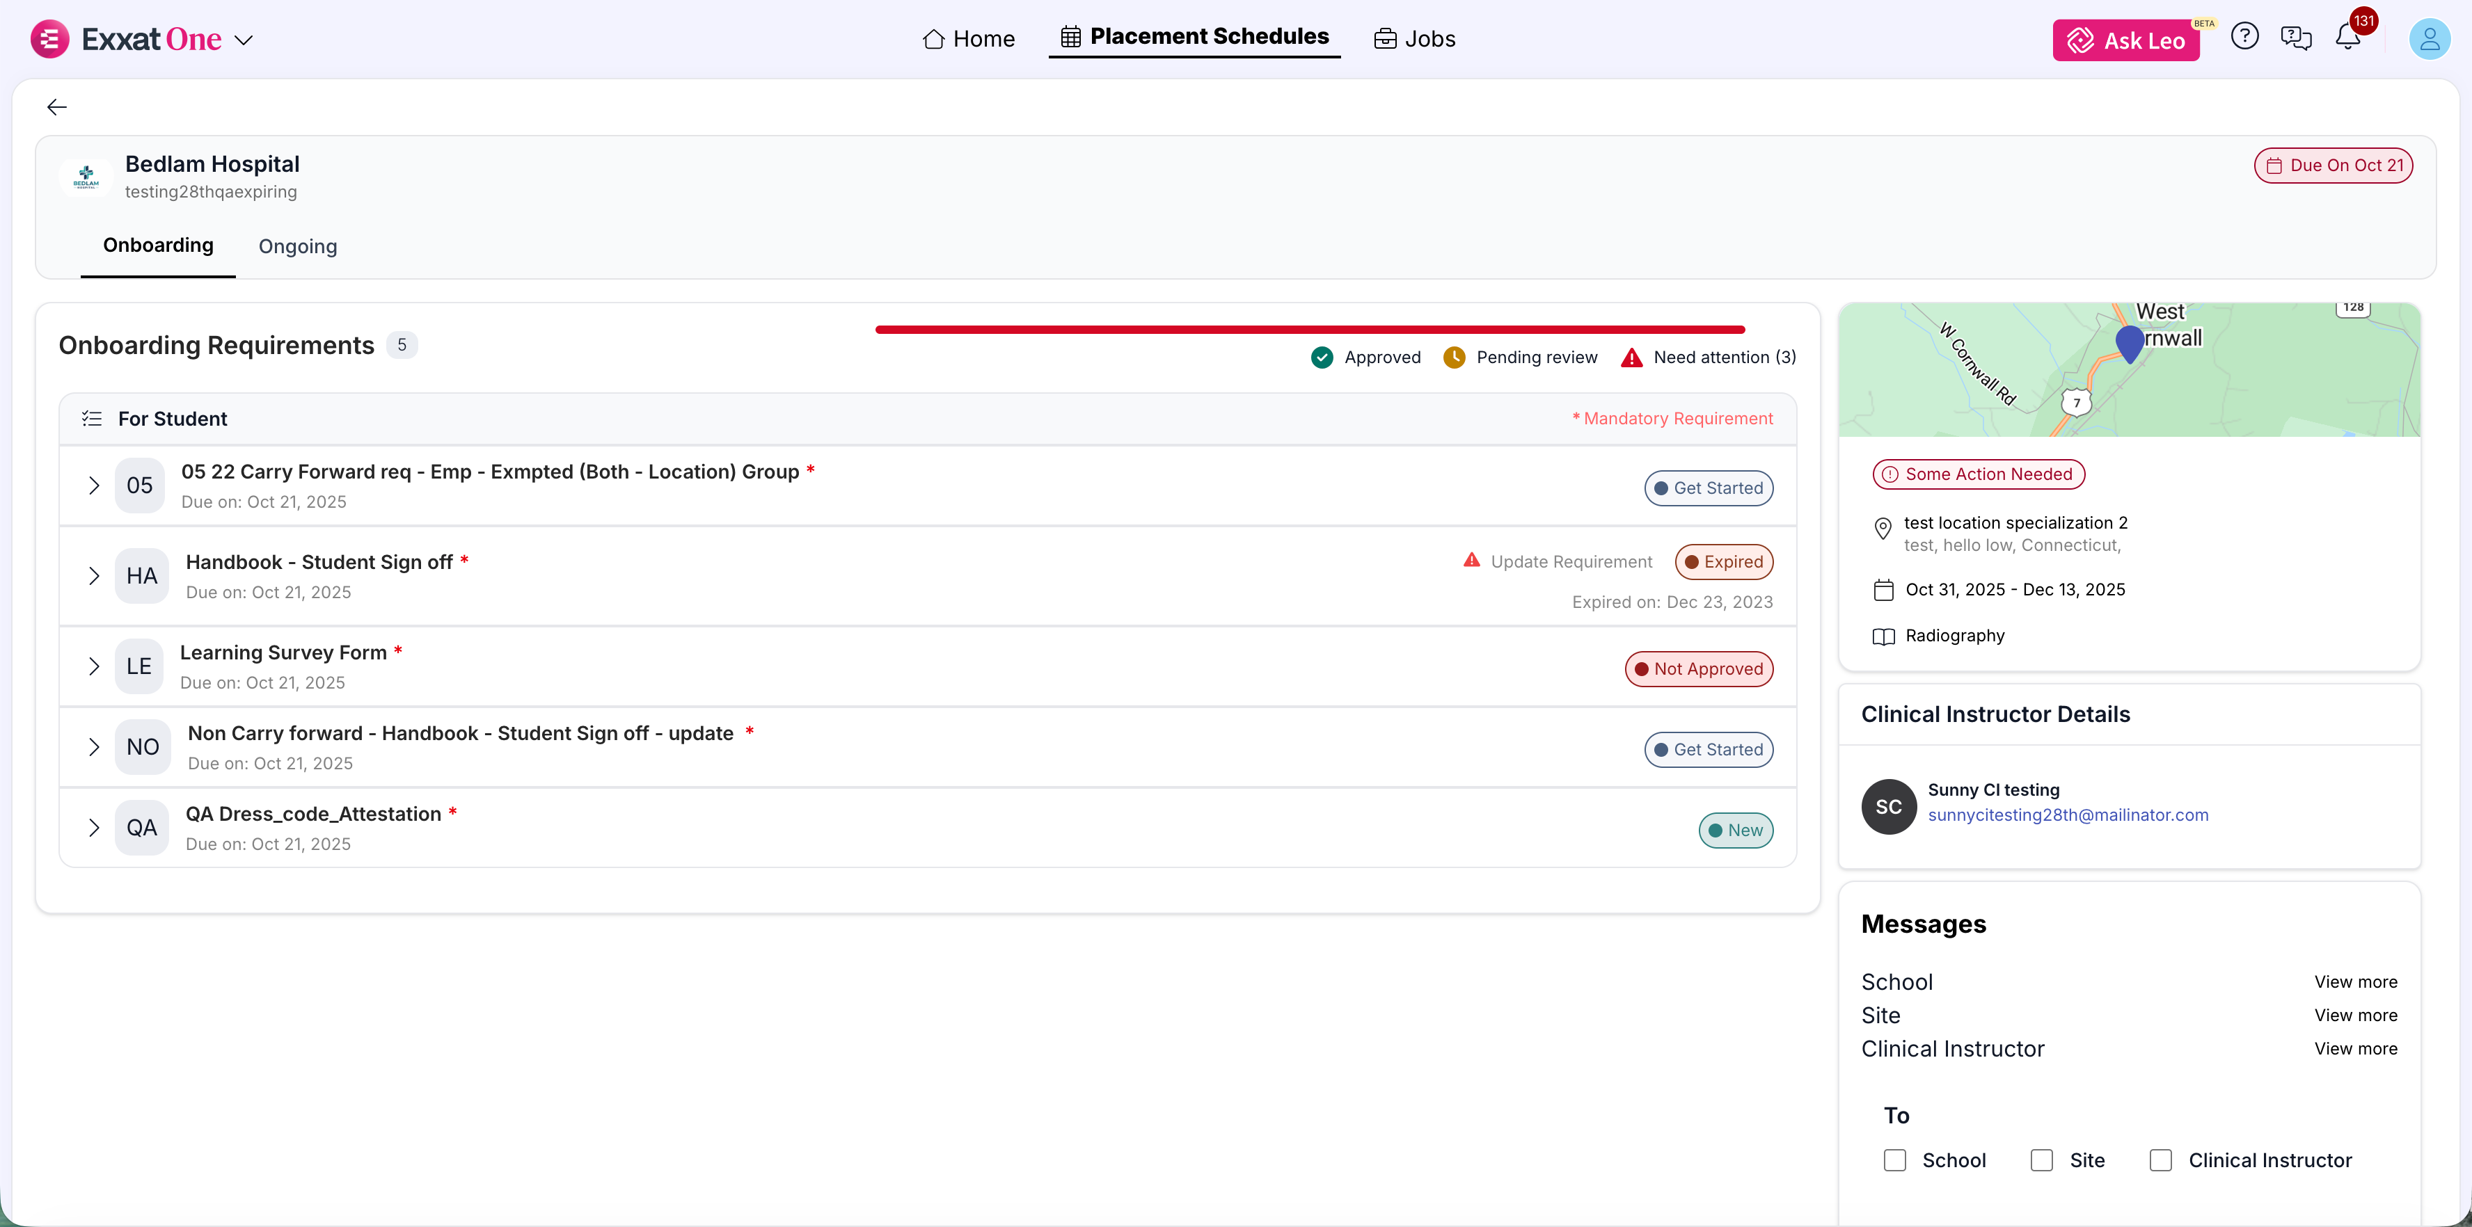Click the Approved green check icon
Screen dimensions: 2472x1227
coord(1322,358)
